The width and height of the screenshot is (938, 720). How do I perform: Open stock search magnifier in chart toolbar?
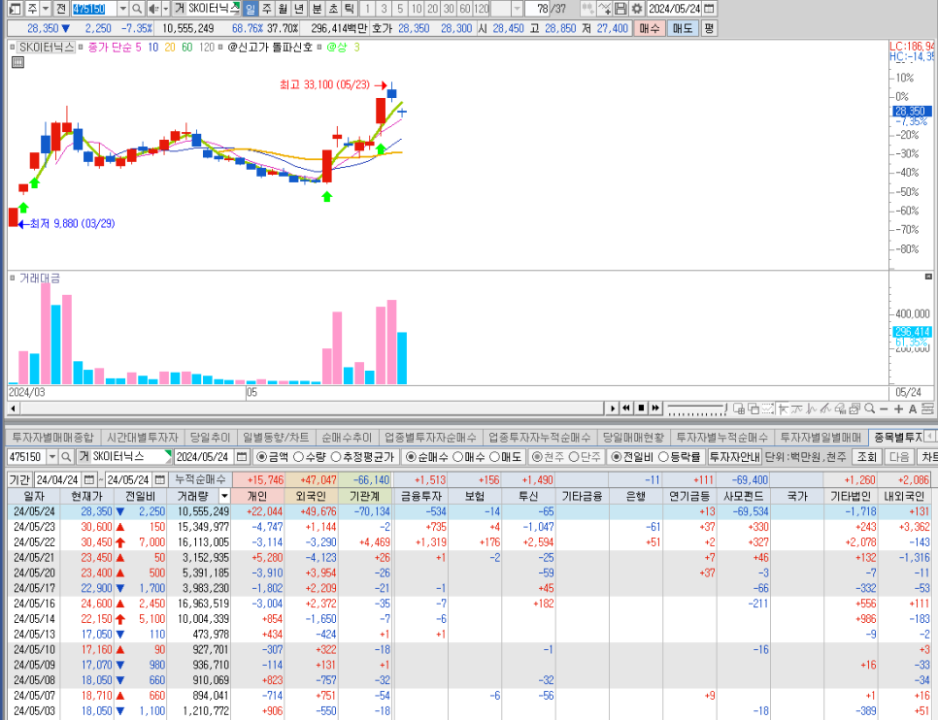(137, 9)
